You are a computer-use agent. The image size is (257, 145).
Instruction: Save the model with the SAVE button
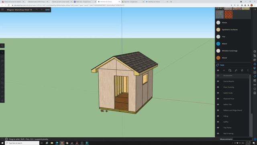tap(47, 10)
